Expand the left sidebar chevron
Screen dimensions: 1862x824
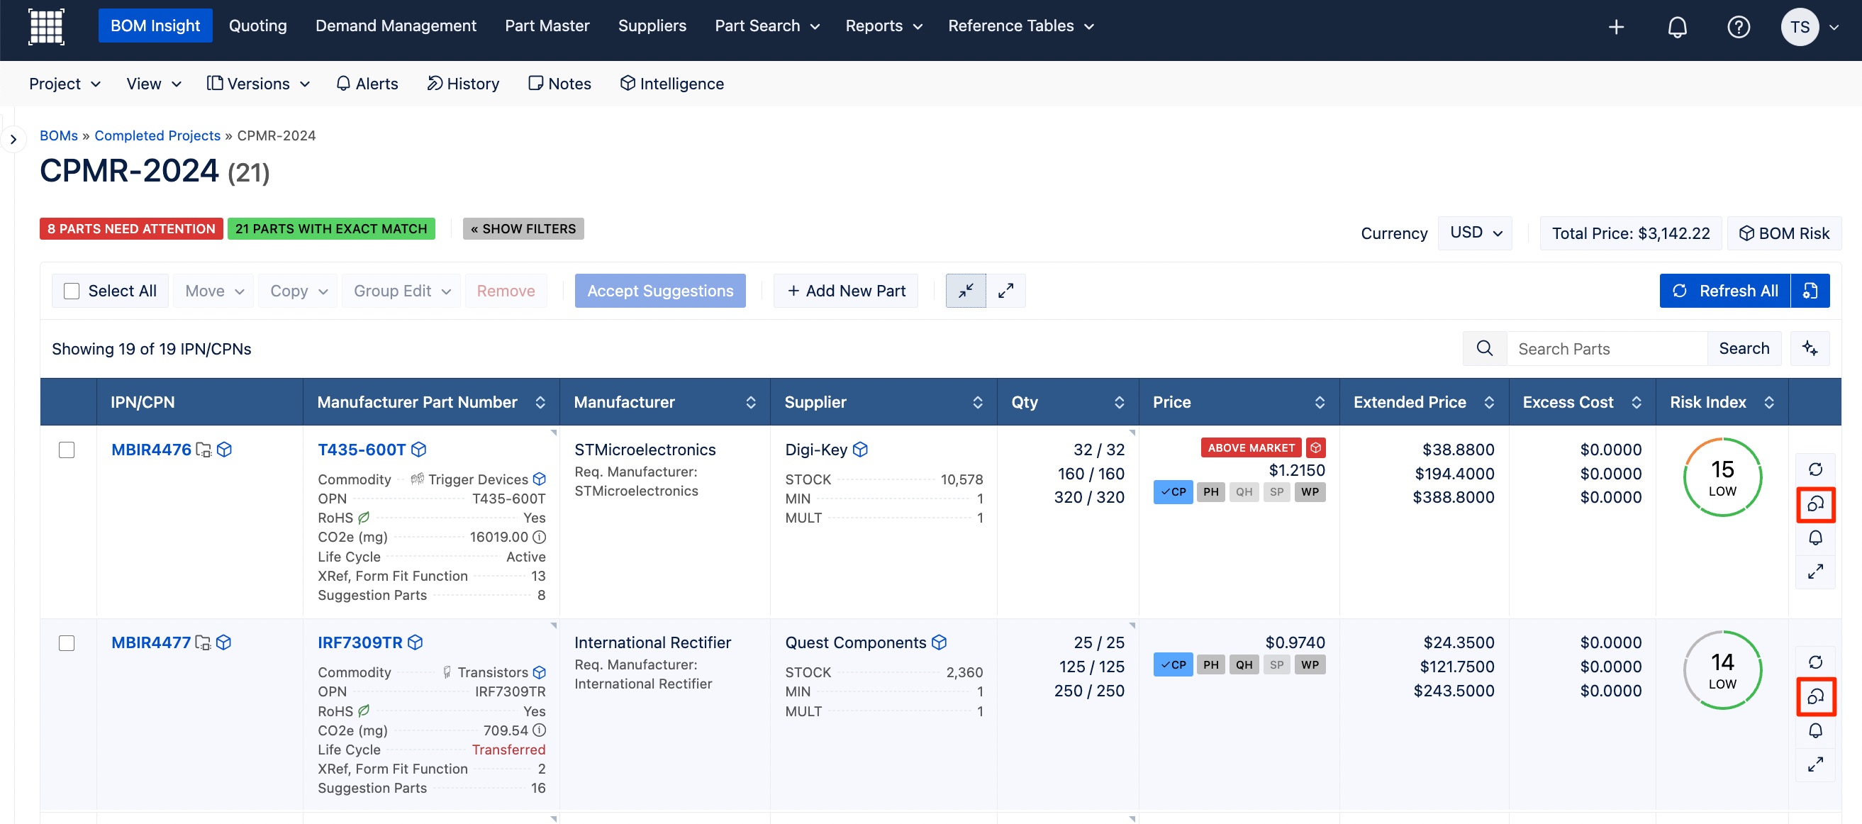(x=13, y=139)
